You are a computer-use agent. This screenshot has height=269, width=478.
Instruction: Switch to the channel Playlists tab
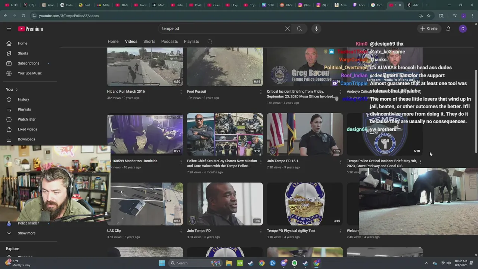tap(191, 41)
